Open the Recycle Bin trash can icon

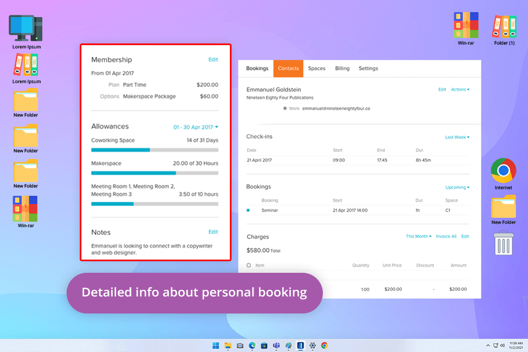click(503, 243)
